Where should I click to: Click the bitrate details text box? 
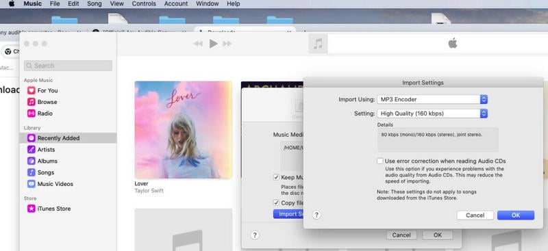point(438,140)
